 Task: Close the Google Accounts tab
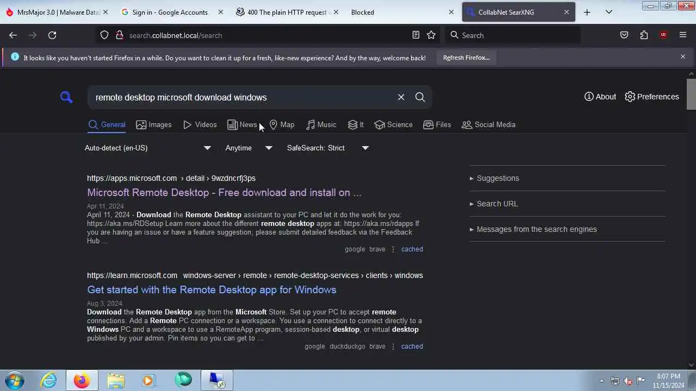[220, 12]
